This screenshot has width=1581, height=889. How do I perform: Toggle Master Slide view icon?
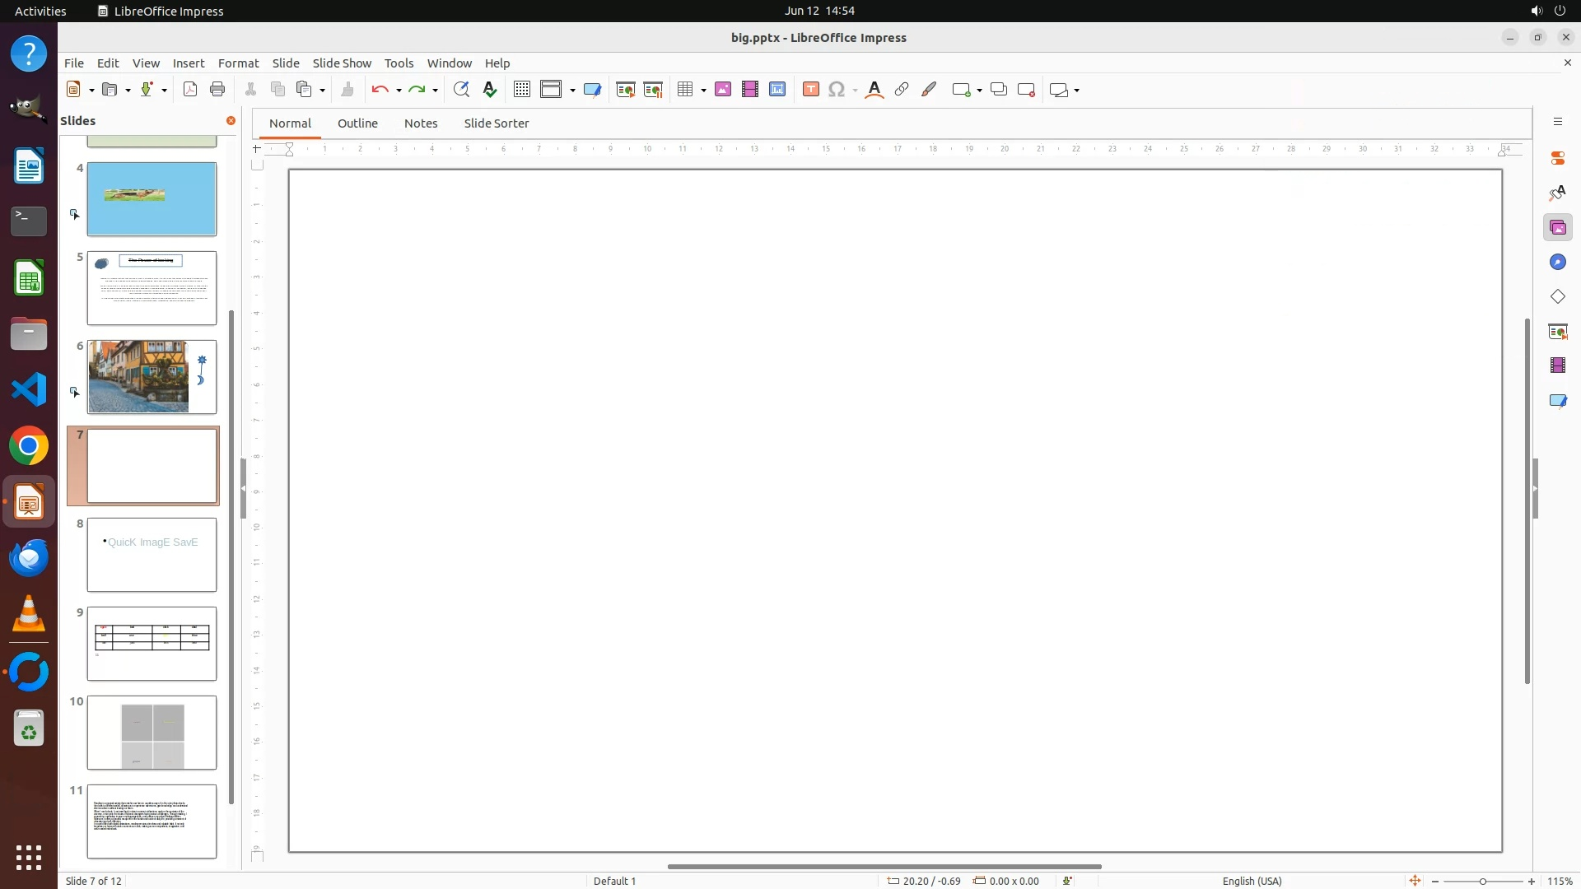592,90
